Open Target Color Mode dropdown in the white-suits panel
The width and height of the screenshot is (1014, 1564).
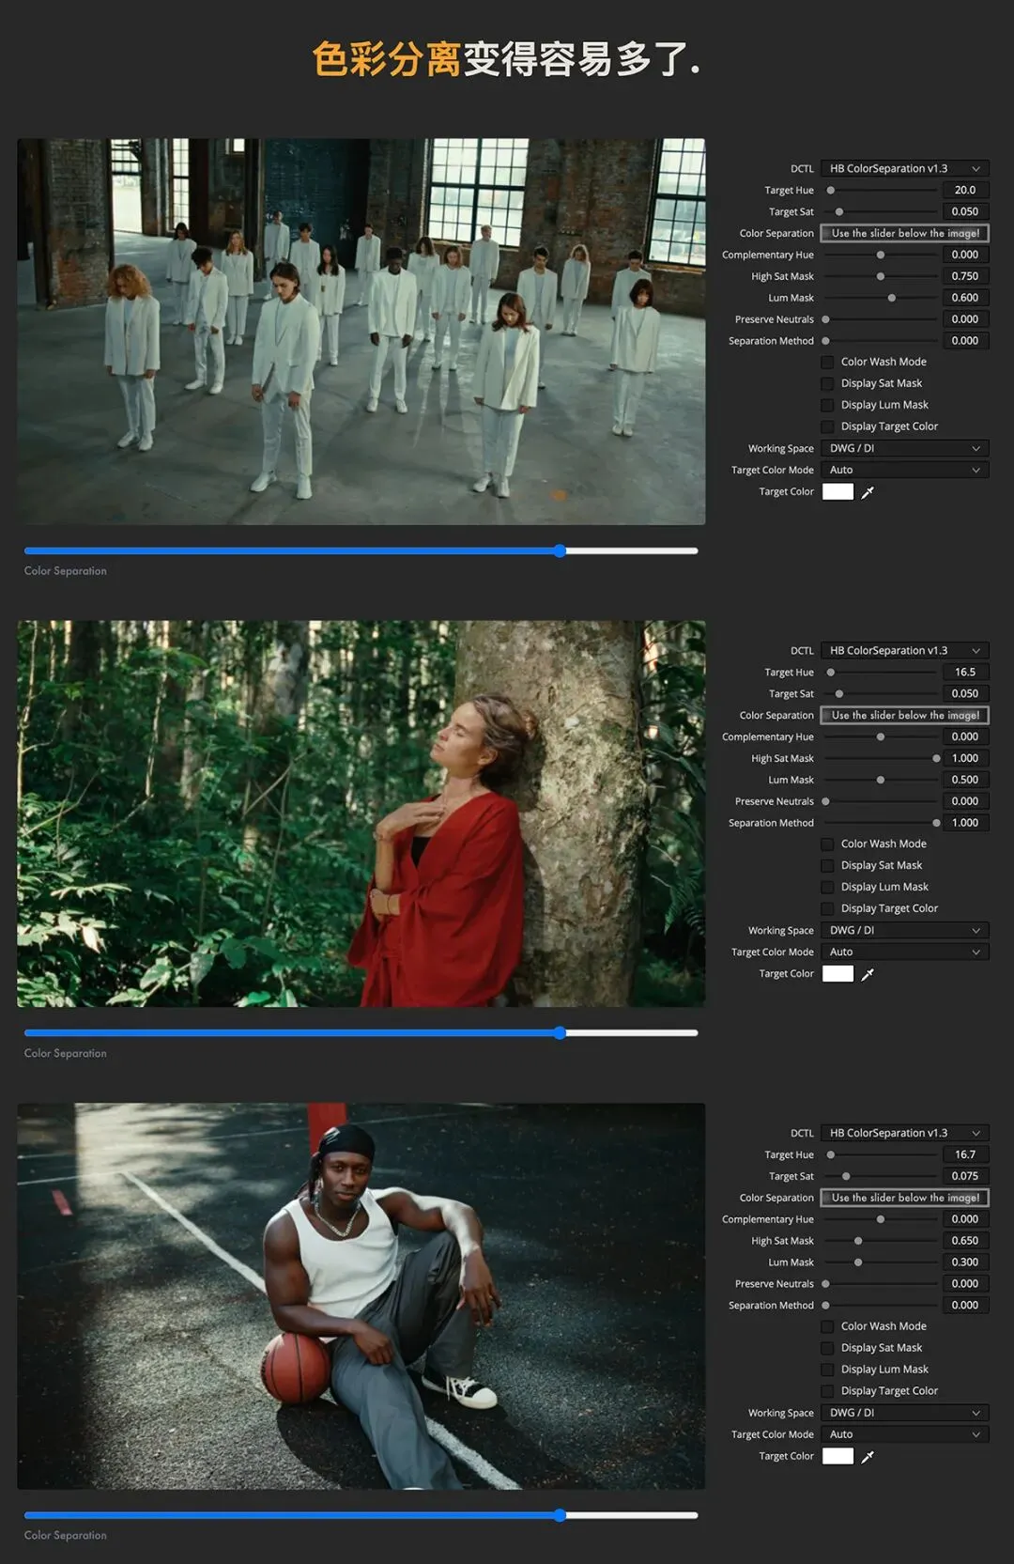[905, 470]
